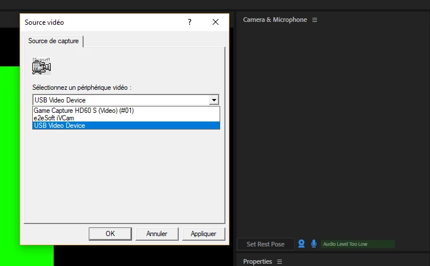Click the Sélectionnez un périphérique vidéo label
Screen dimensions: 430x266
[x=82, y=88]
